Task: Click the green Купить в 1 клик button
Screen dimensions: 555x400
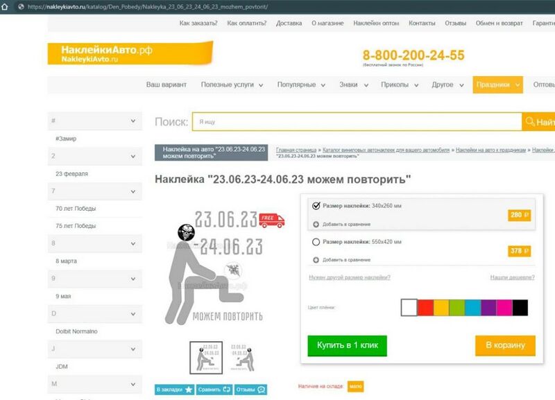Action: click(x=347, y=345)
